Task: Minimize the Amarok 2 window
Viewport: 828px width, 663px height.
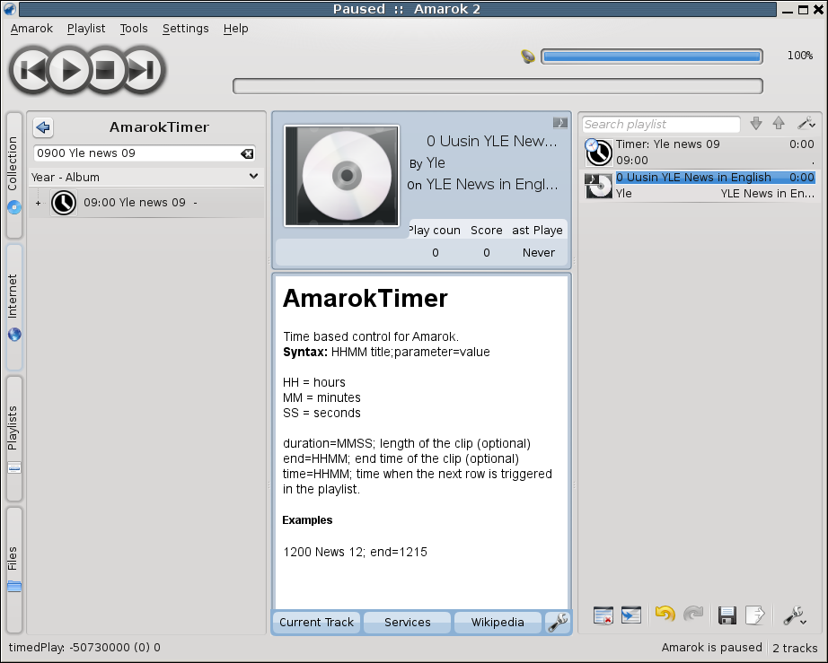Action: click(x=788, y=10)
